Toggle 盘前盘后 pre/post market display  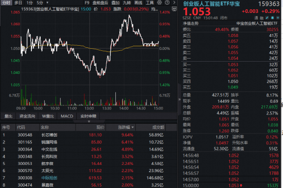pyautogui.click(x=100, y=3)
